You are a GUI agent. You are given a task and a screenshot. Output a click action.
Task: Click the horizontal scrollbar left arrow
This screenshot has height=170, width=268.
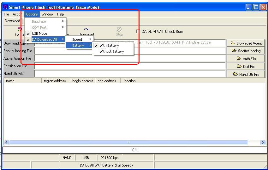pos(7,142)
